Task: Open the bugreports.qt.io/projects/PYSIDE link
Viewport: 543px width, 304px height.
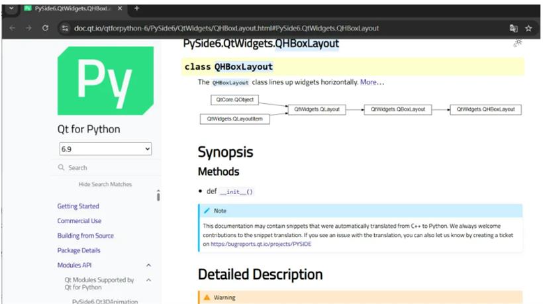Action: click(x=261, y=244)
